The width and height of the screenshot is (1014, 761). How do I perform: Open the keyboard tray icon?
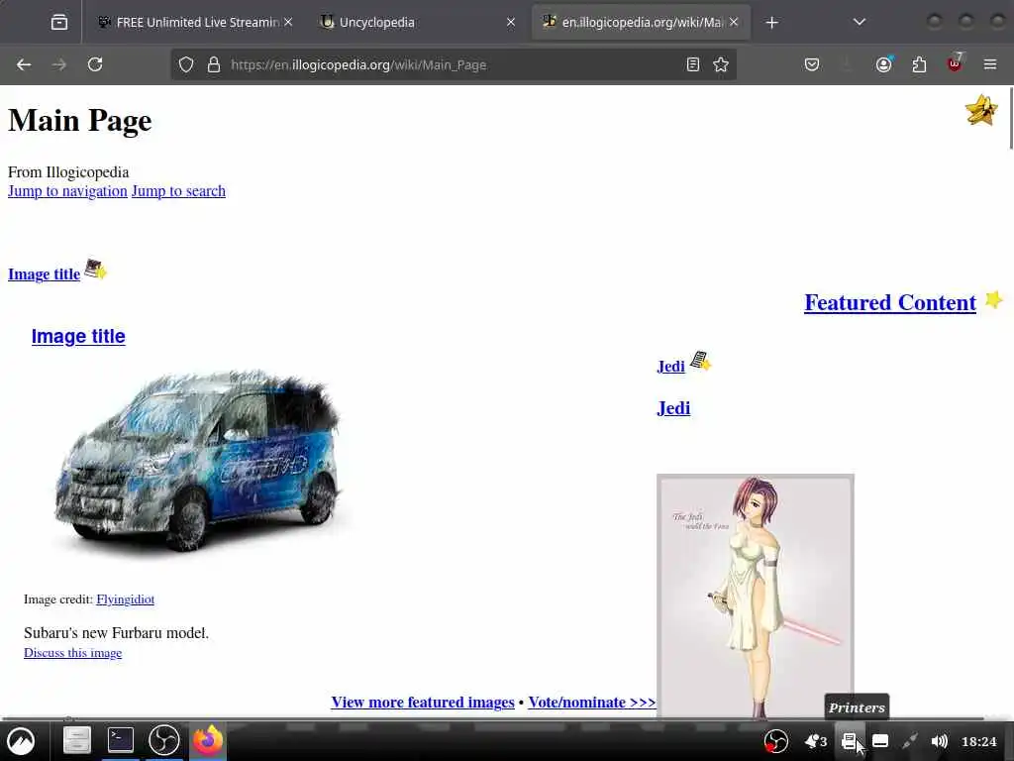click(880, 741)
